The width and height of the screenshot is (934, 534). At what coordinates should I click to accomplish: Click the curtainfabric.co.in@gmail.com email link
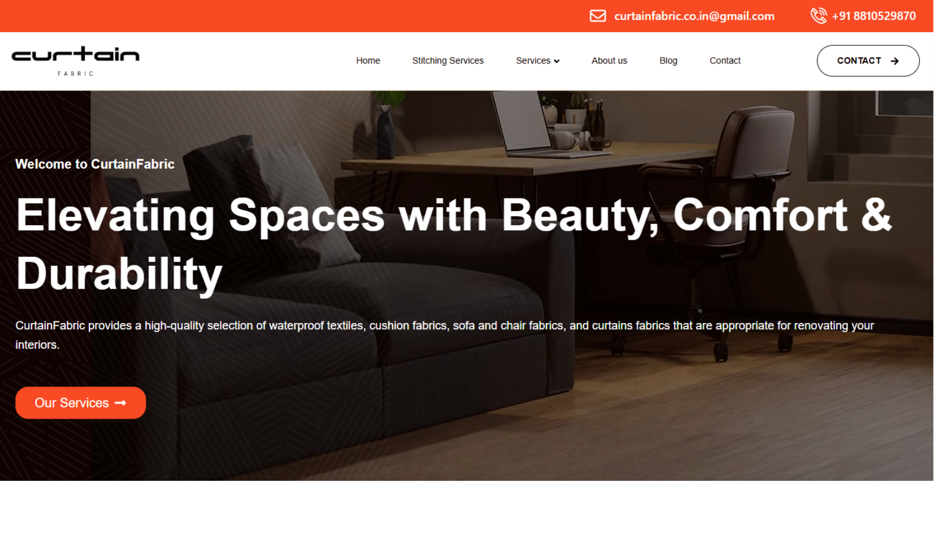click(694, 16)
